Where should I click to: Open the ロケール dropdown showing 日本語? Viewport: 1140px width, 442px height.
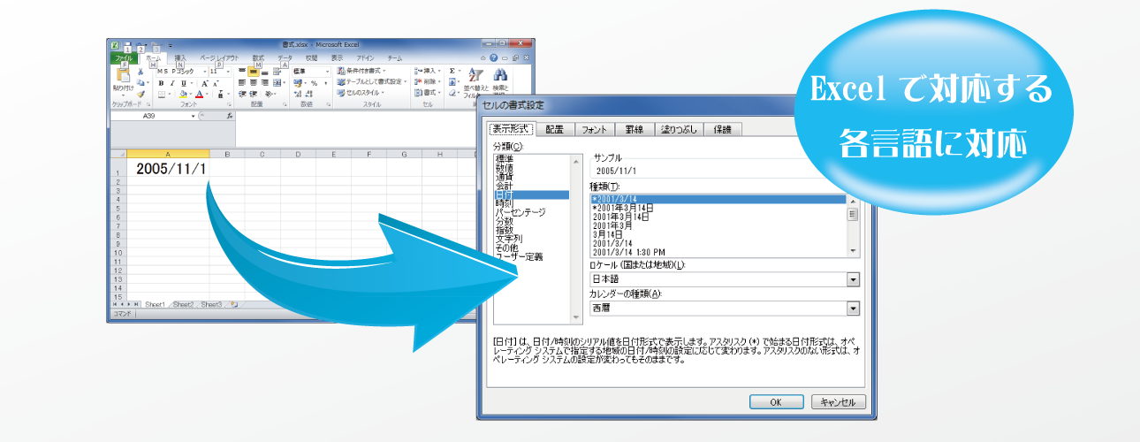point(853,279)
